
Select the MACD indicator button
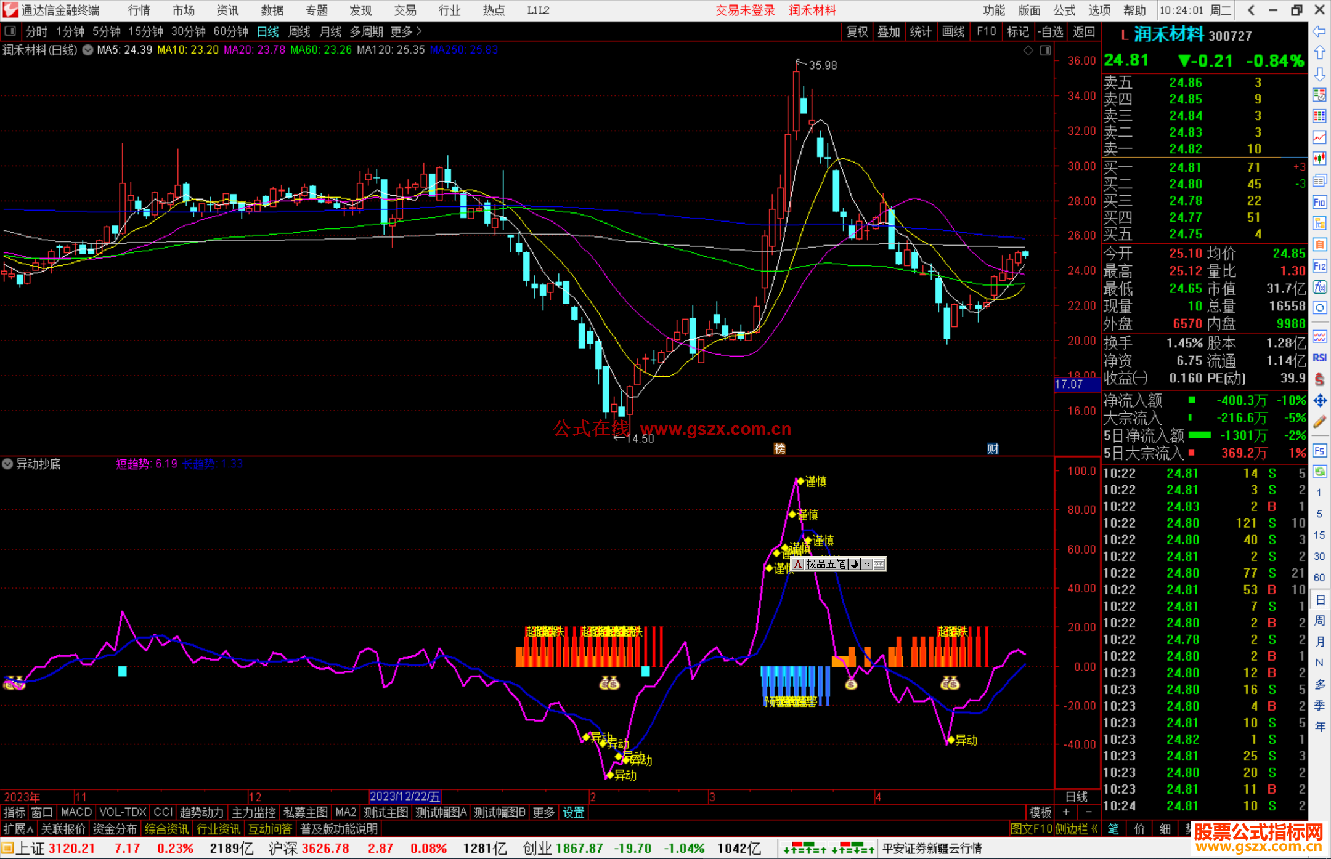click(x=76, y=812)
